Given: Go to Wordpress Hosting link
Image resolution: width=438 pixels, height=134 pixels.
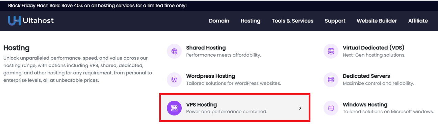Looking at the screenshot, I should click(211, 76).
